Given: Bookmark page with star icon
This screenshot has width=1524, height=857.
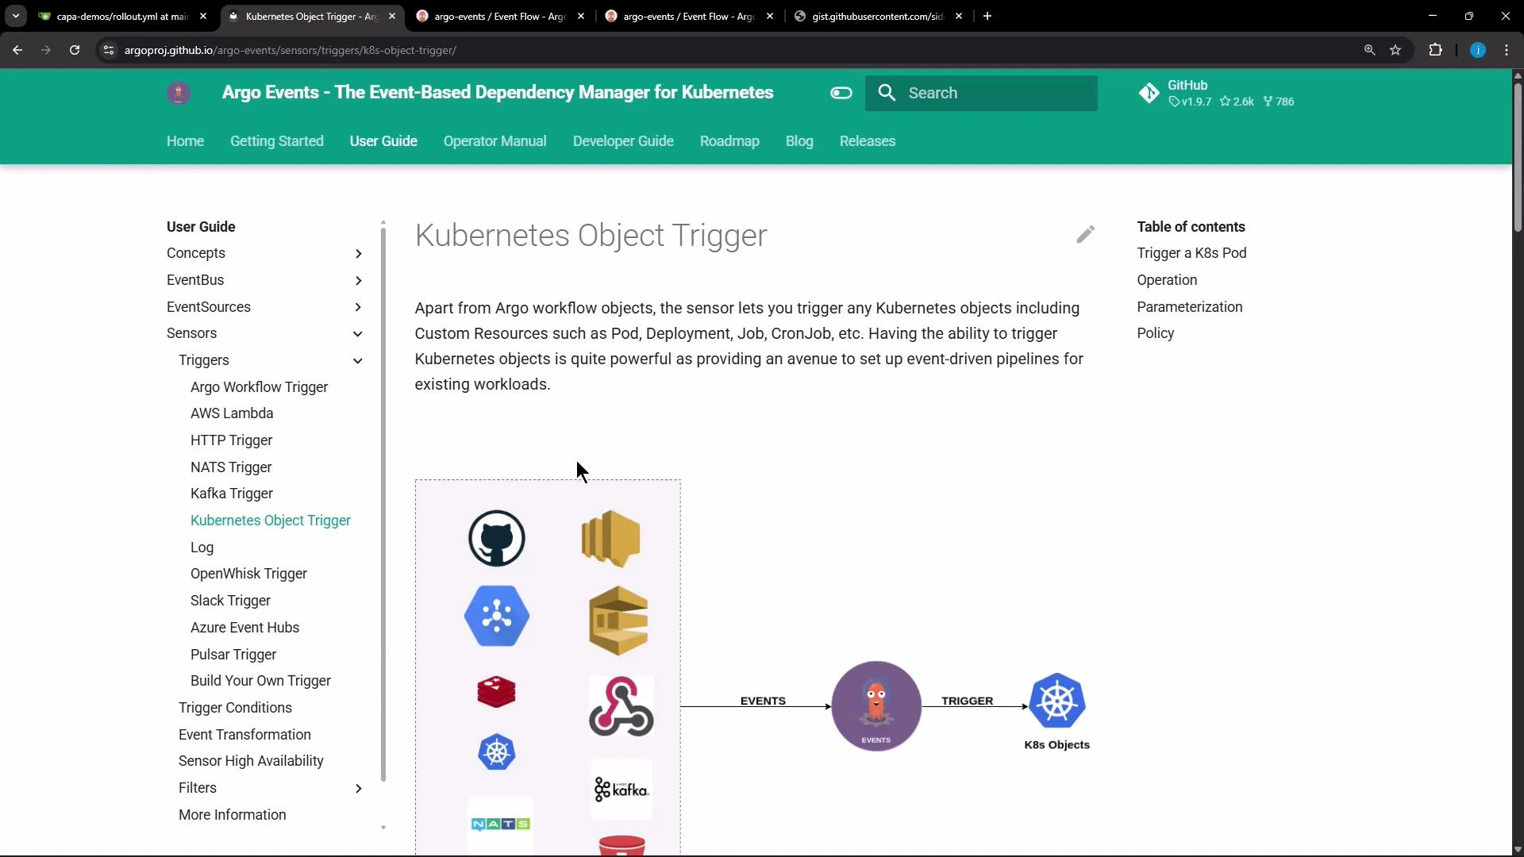Looking at the screenshot, I should [x=1395, y=50].
